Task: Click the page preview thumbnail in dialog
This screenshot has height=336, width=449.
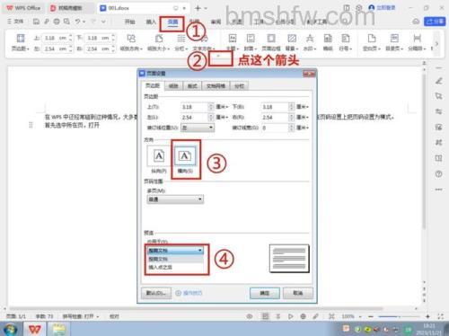Action: (x=289, y=259)
